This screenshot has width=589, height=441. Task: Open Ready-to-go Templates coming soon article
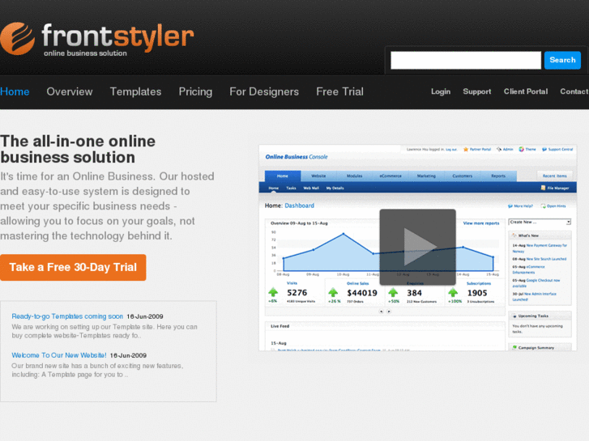tap(67, 316)
